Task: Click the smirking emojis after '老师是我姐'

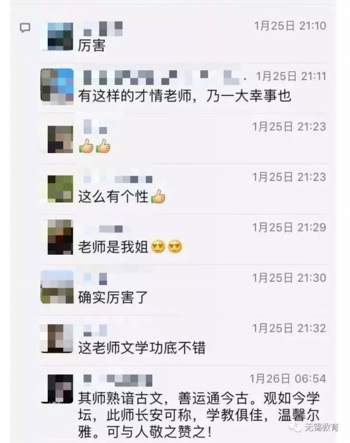Action: tap(166, 247)
